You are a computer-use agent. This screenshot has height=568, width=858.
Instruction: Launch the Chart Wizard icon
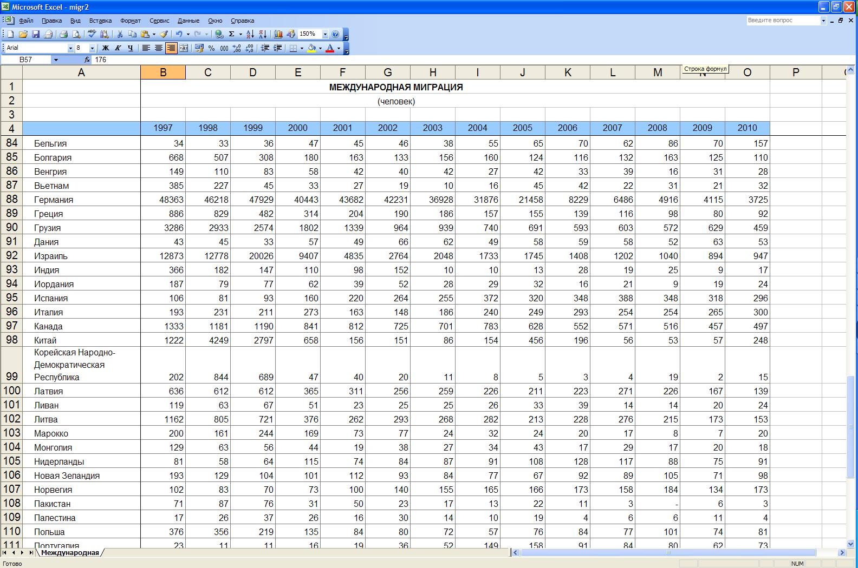(278, 34)
